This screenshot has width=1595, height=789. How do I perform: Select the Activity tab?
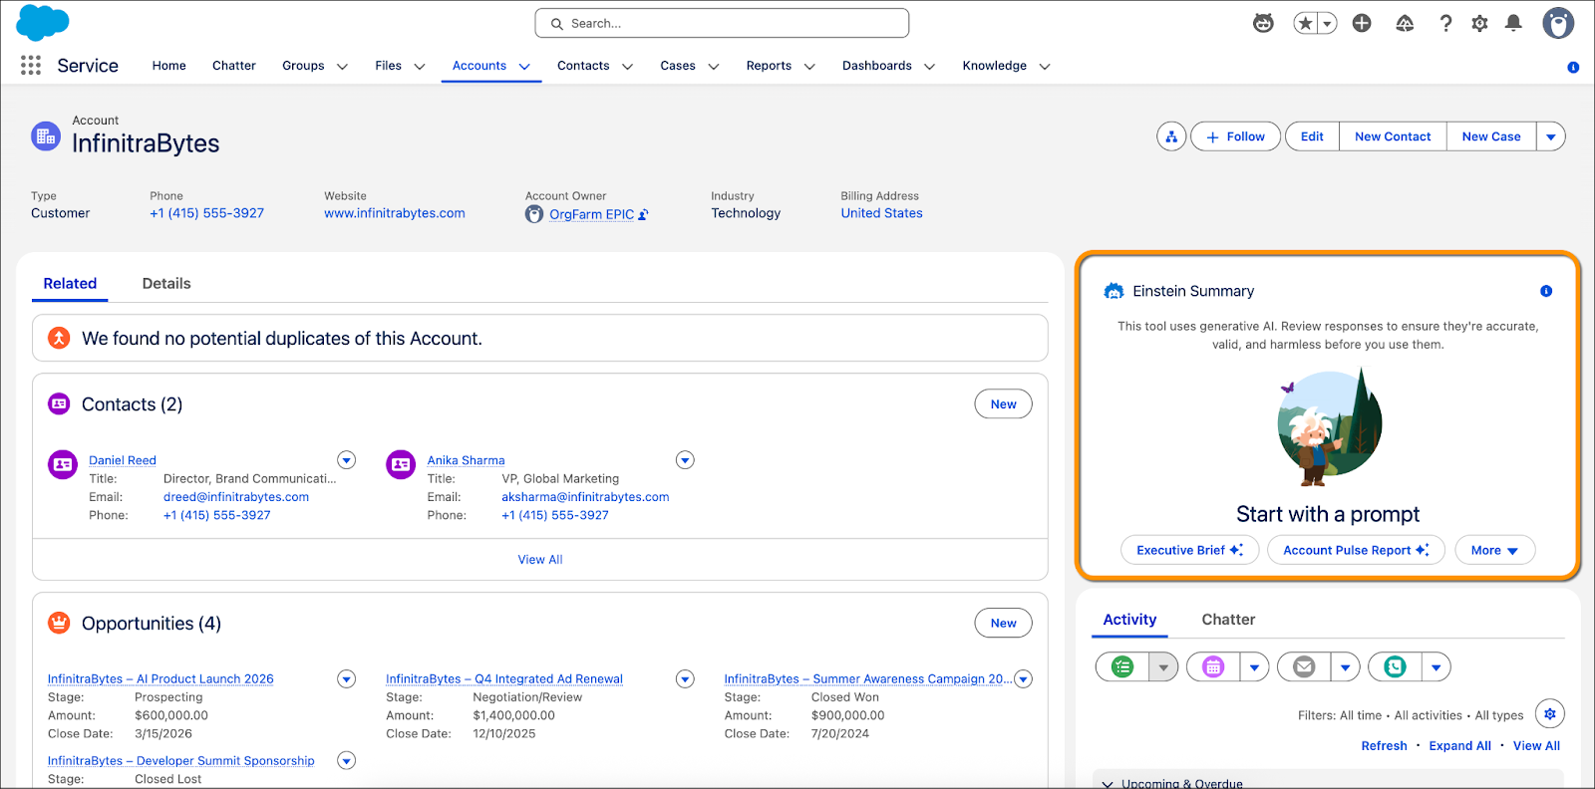point(1129,620)
